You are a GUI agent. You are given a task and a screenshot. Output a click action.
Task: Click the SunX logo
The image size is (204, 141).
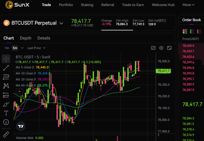(17, 5)
